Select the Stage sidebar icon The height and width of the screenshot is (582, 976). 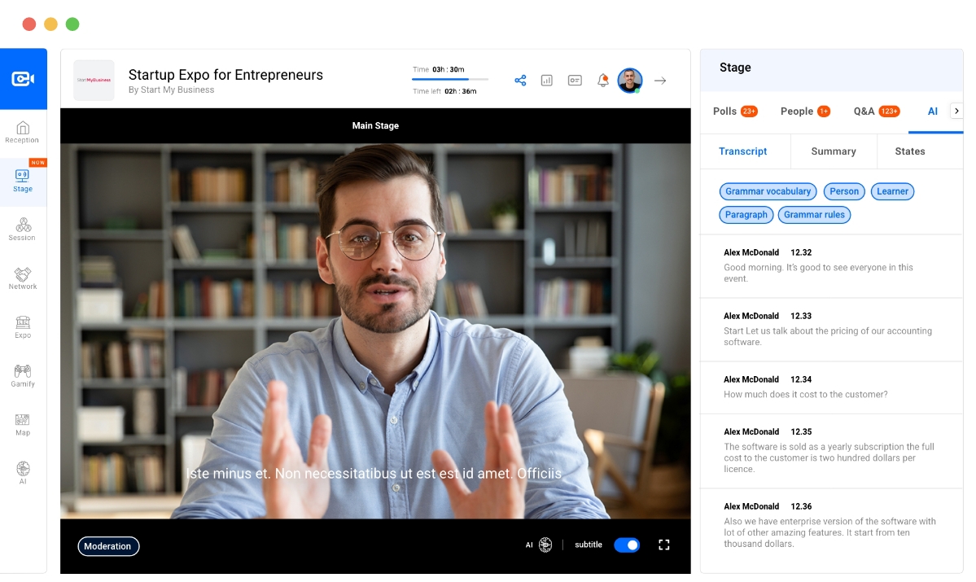point(22,181)
